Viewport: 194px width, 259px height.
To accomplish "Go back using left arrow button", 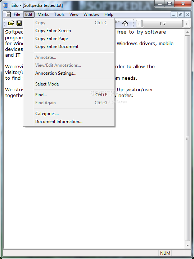I will (139, 24).
